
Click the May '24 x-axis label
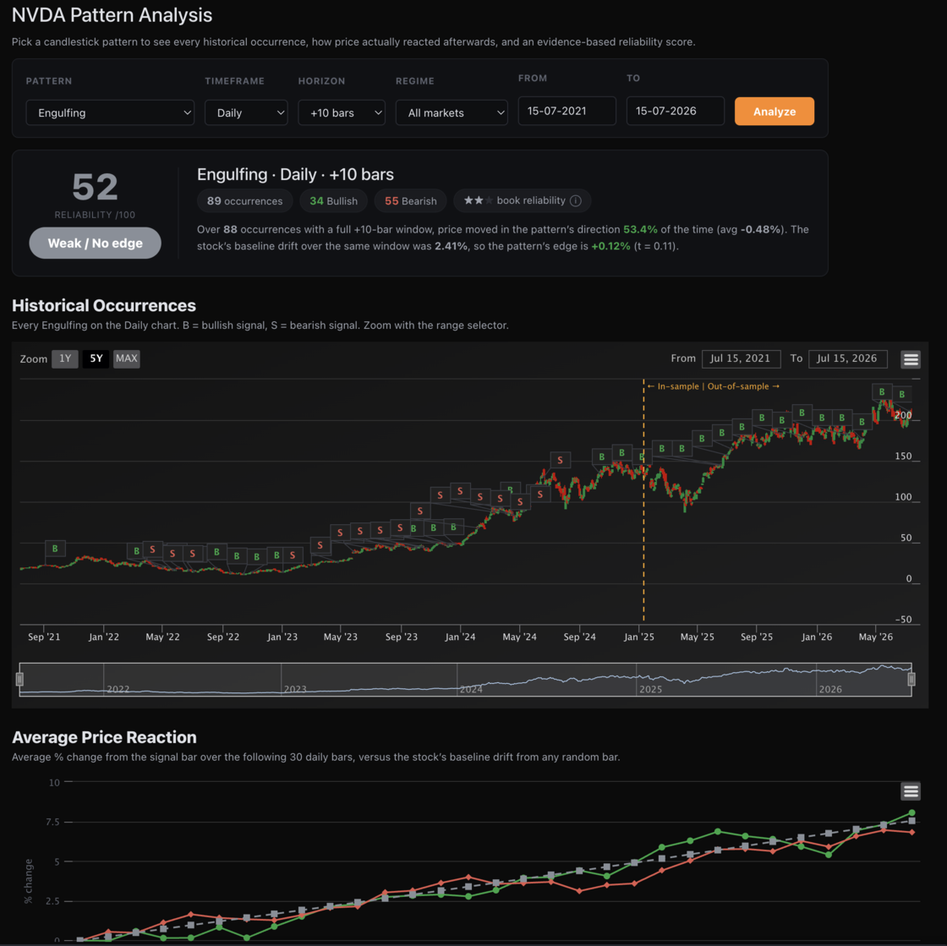[x=519, y=637]
